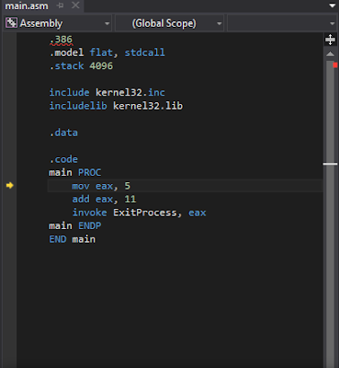Close the main.asm tab
339x368 pixels.
tap(75, 6)
